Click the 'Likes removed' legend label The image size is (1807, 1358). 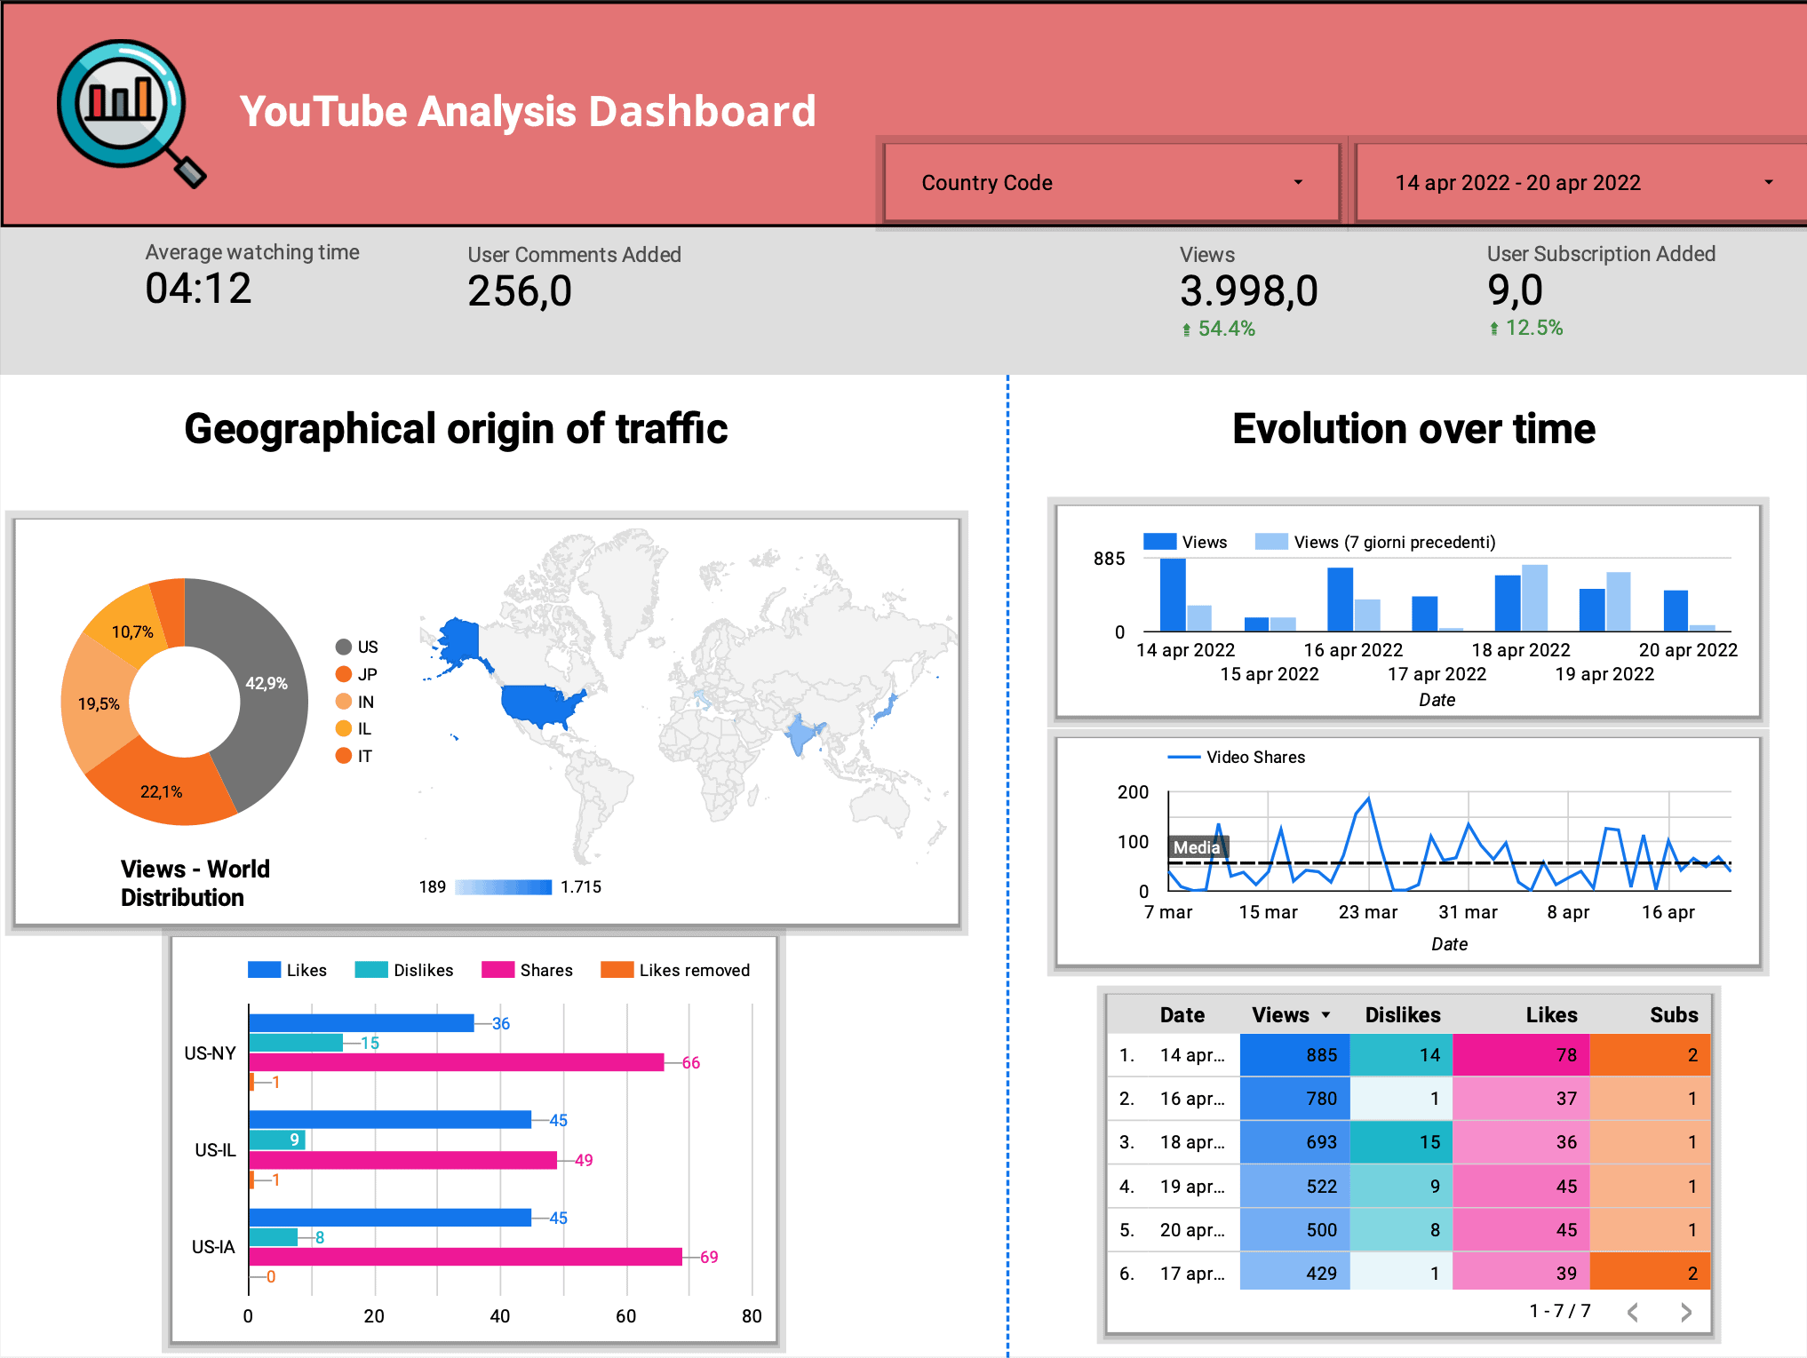tap(694, 970)
